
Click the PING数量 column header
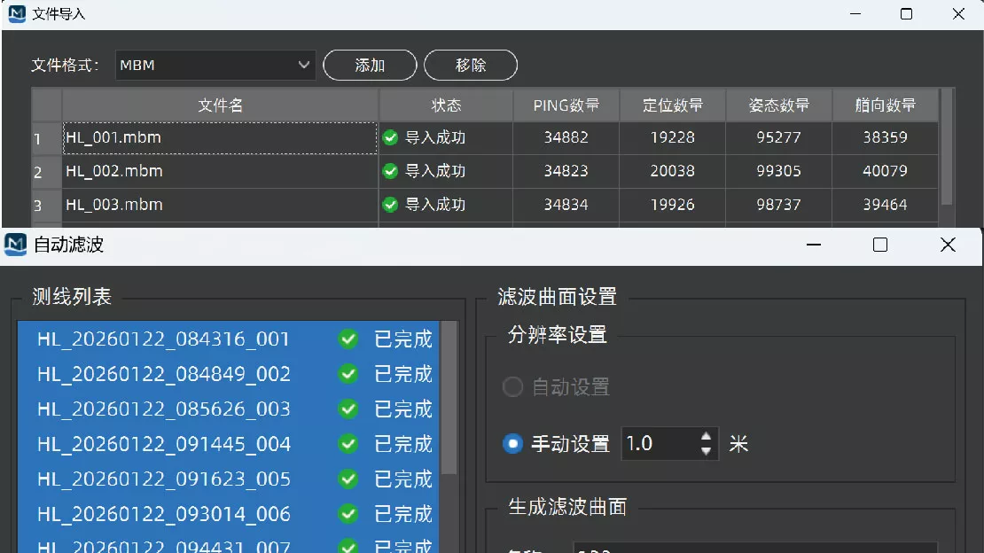click(566, 105)
